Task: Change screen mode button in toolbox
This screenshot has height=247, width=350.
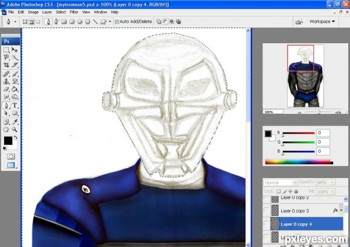Action: (x=10, y=165)
